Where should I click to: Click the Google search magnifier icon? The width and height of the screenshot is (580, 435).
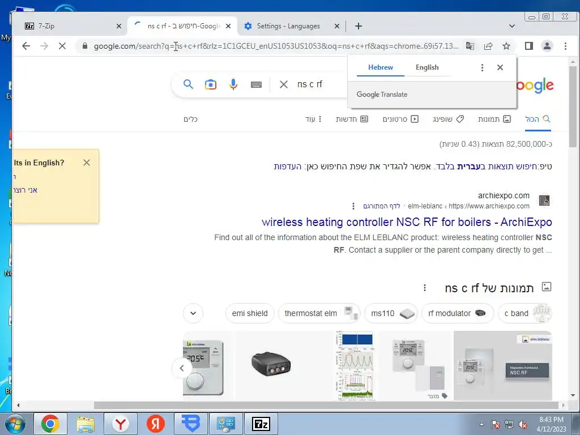[188, 84]
